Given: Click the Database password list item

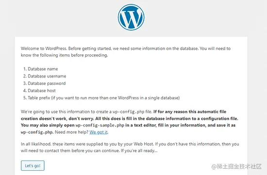Looking at the screenshot, I should coord(45,83).
